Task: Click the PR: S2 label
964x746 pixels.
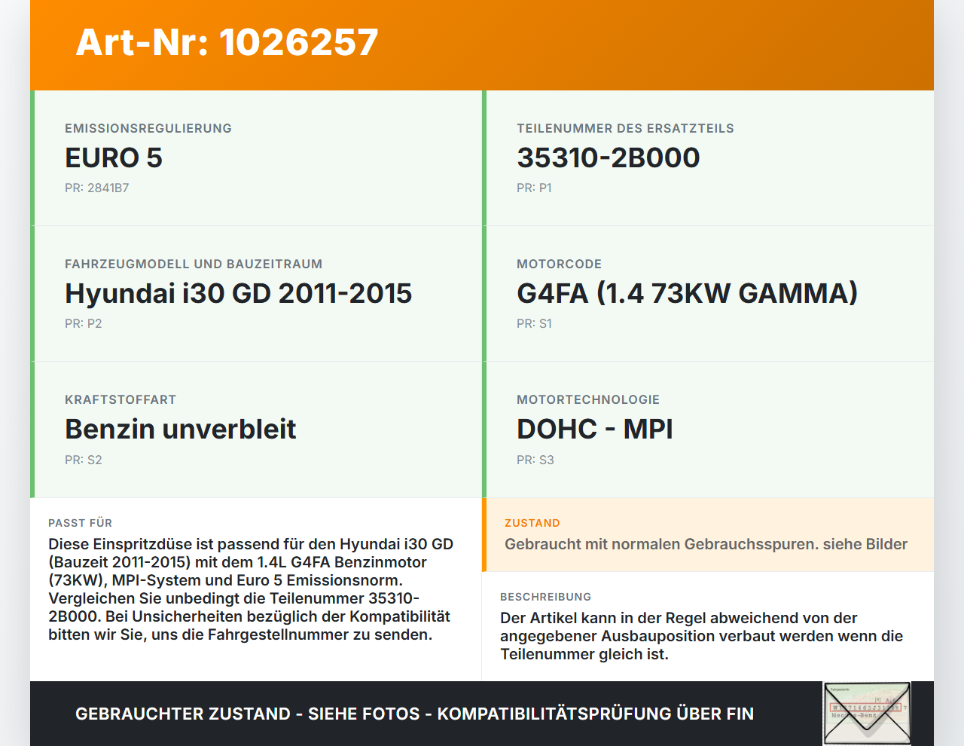Action: point(83,460)
